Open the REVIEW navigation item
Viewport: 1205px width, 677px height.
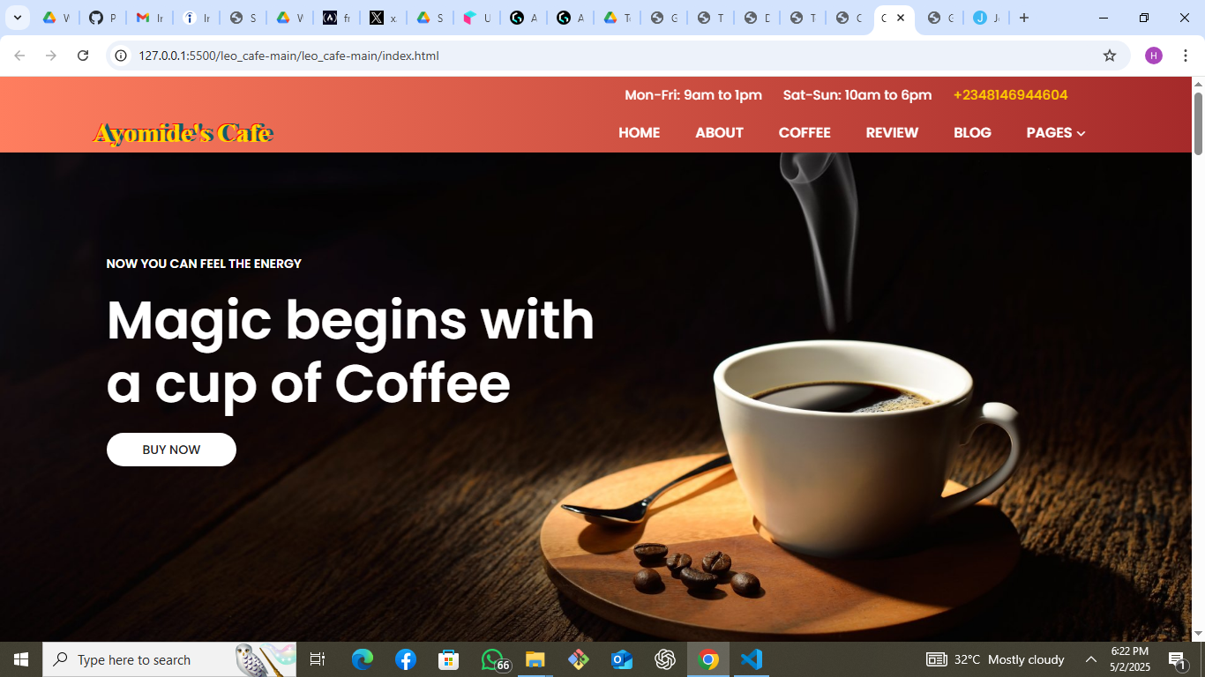[x=892, y=132]
